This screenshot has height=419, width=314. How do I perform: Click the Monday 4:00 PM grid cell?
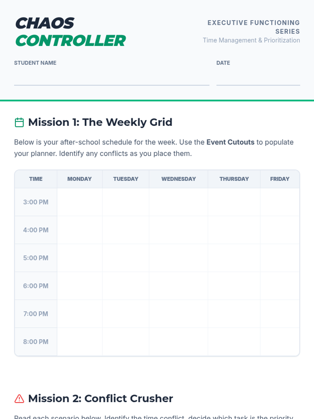click(80, 230)
